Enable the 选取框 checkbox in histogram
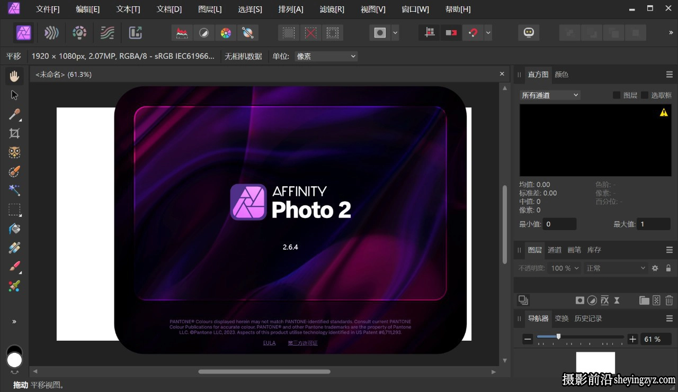 pyautogui.click(x=645, y=95)
